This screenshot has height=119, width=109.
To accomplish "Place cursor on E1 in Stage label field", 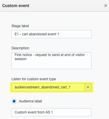I will click(x=17, y=34).
